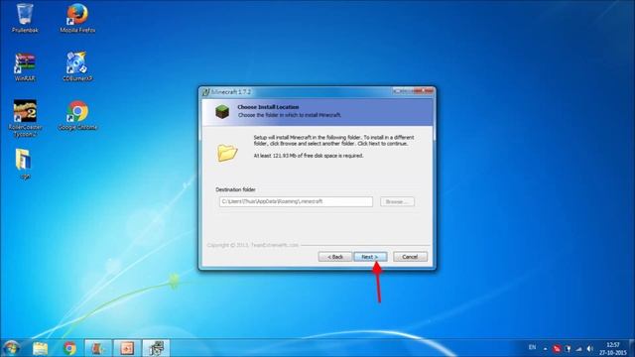This screenshot has height=357, width=635.
Task: Click the Minecraft 1.7.2 window title
Action: coord(231,92)
